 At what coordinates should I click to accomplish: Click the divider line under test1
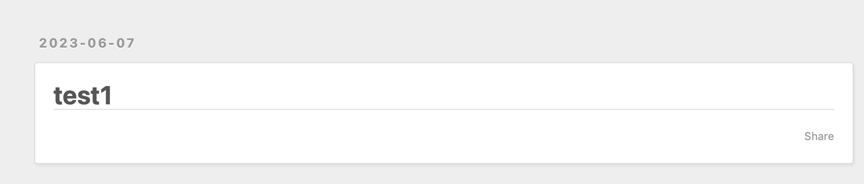[x=443, y=109]
